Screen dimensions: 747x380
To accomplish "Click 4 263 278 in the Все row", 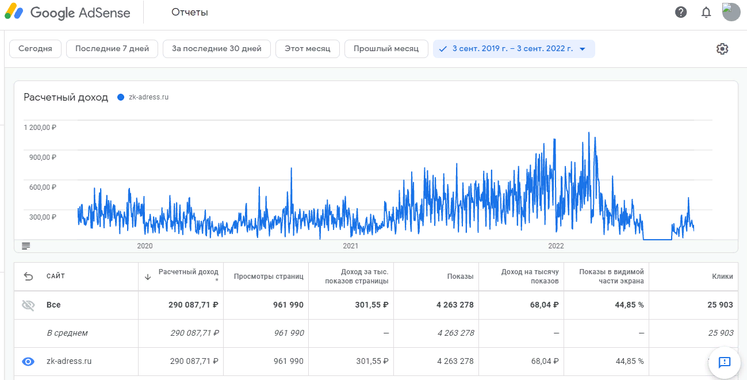I will (455, 305).
